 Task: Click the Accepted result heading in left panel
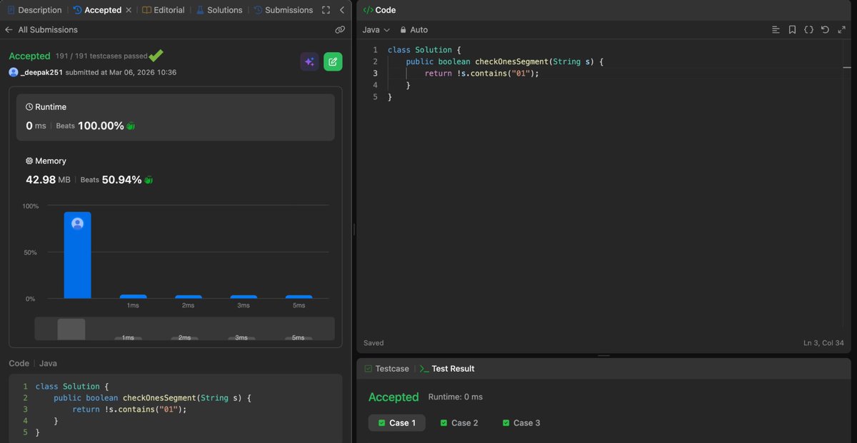29,56
